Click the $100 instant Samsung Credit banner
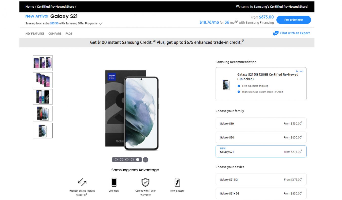The image size is (342, 200). click(x=167, y=42)
